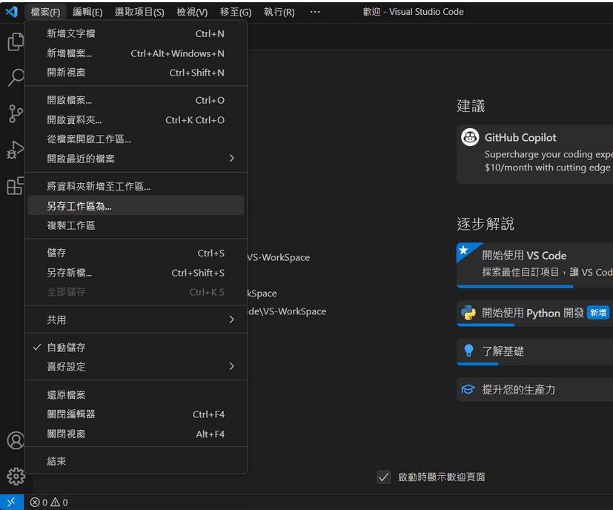Image resolution: width=613 pixels, height=510 pixels.
Task: Select 關閉編輯器 menu entry
Action: coord(136,414)
